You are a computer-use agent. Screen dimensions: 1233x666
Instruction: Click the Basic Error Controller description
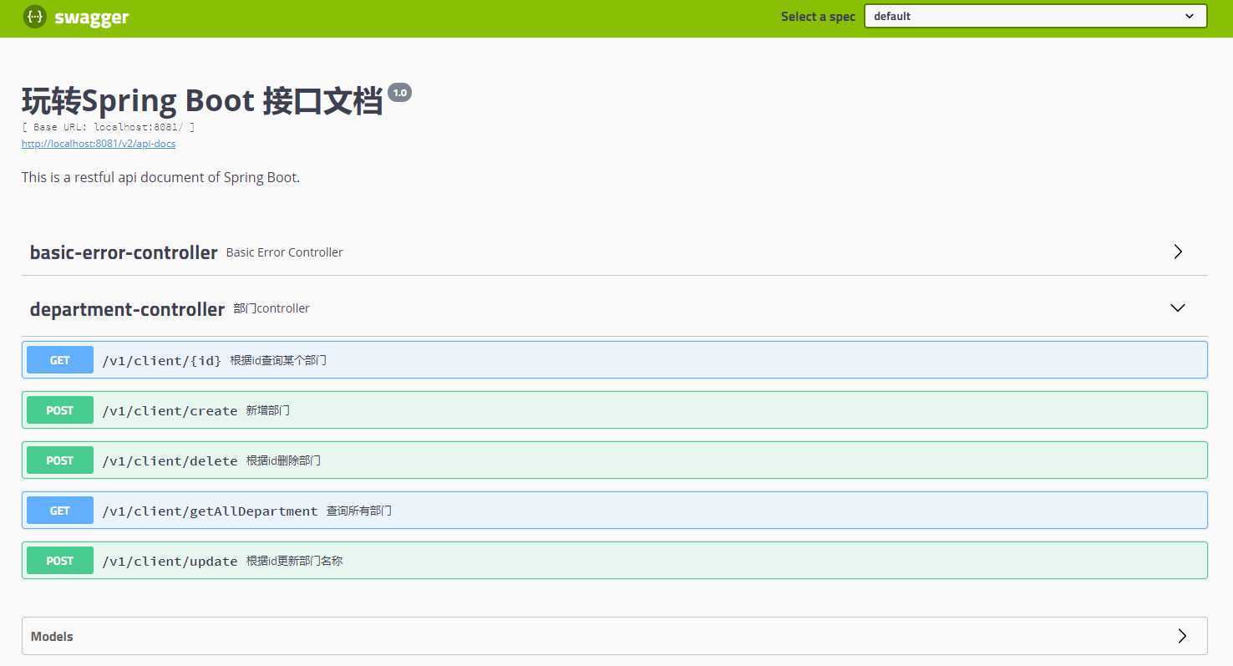click(285, 252)
